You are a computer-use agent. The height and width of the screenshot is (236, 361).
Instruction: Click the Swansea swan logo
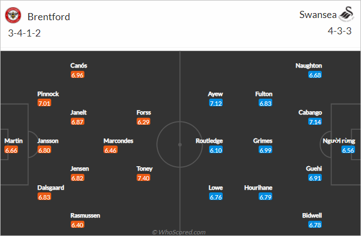347,14
